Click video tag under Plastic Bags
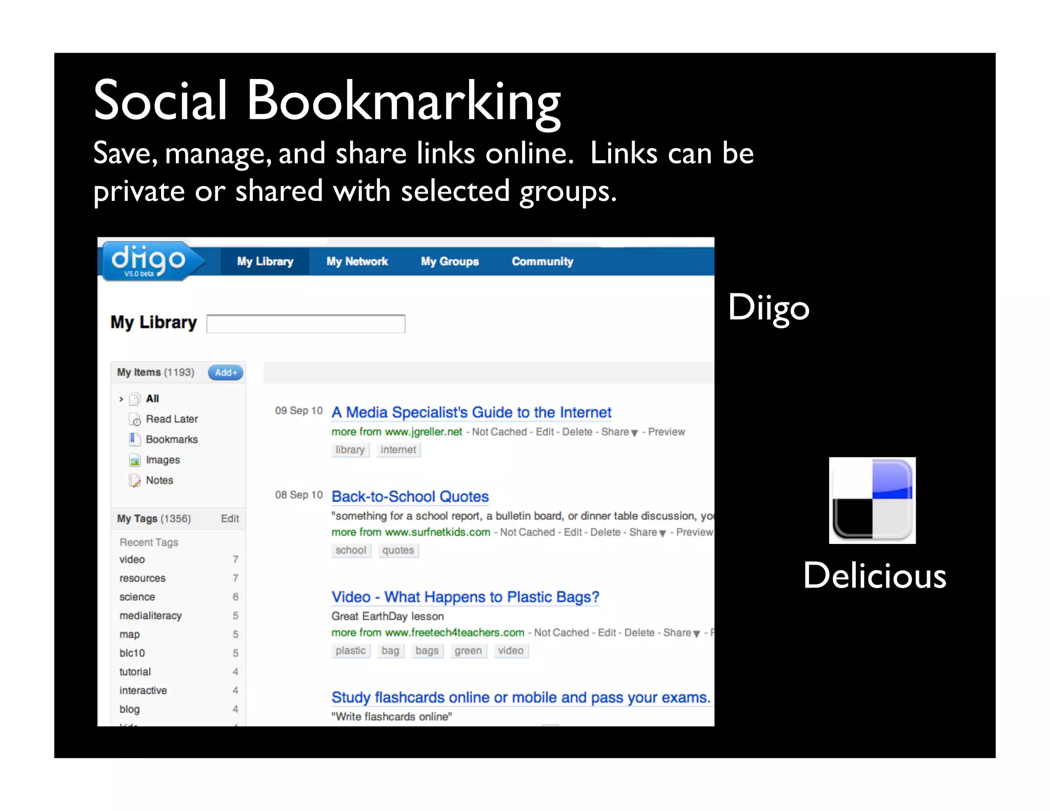The image size is (1050, 811). pos(511,651)
